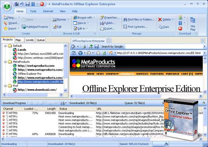
Task: Click the Delete red X button
Action: coord(165,20)
